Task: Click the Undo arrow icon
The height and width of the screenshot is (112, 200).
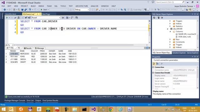Action: (x=30, y=10)
